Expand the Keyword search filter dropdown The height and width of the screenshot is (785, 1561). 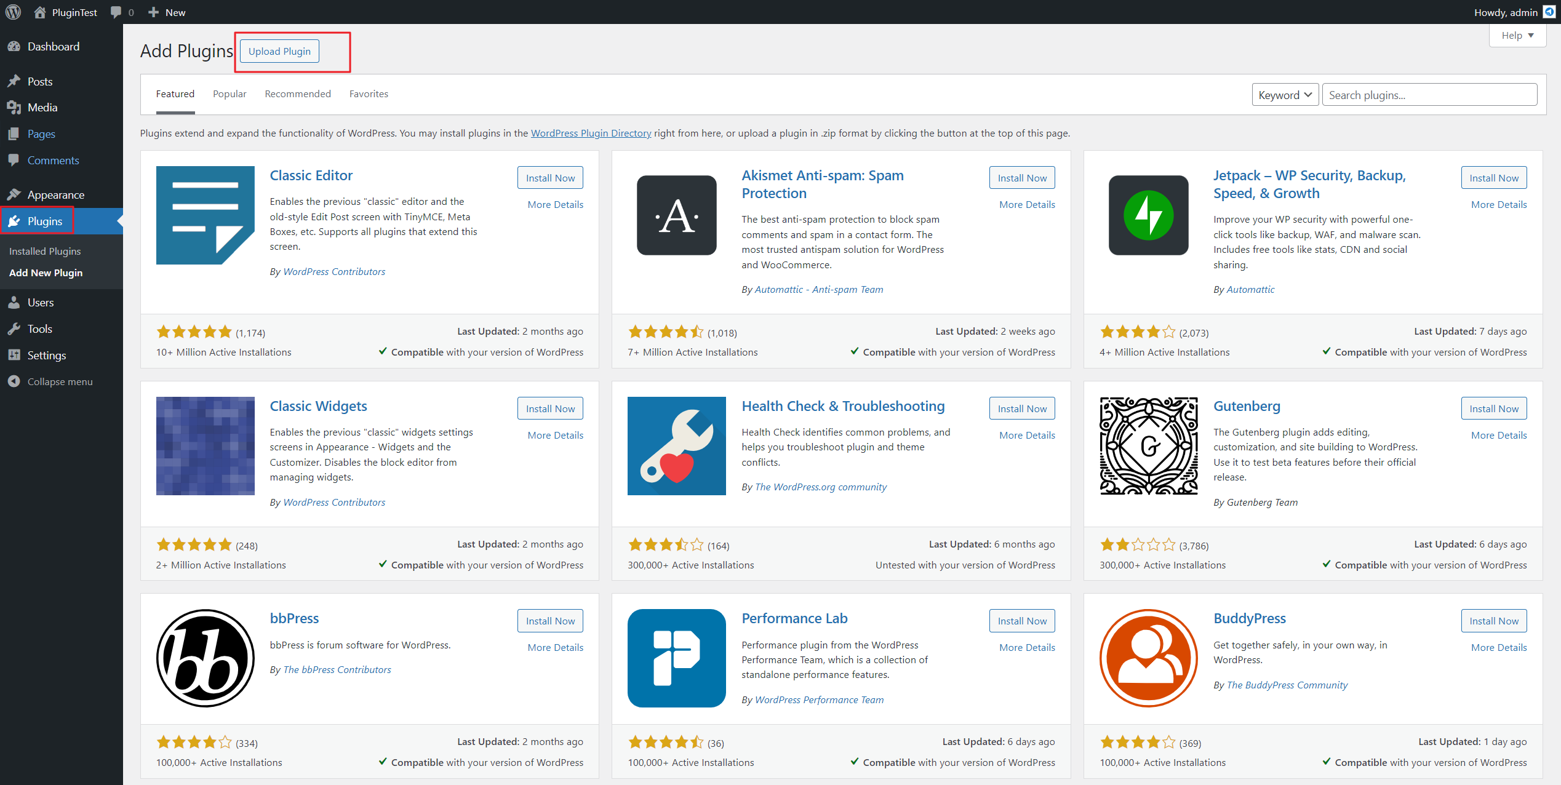pos(1285,95)
